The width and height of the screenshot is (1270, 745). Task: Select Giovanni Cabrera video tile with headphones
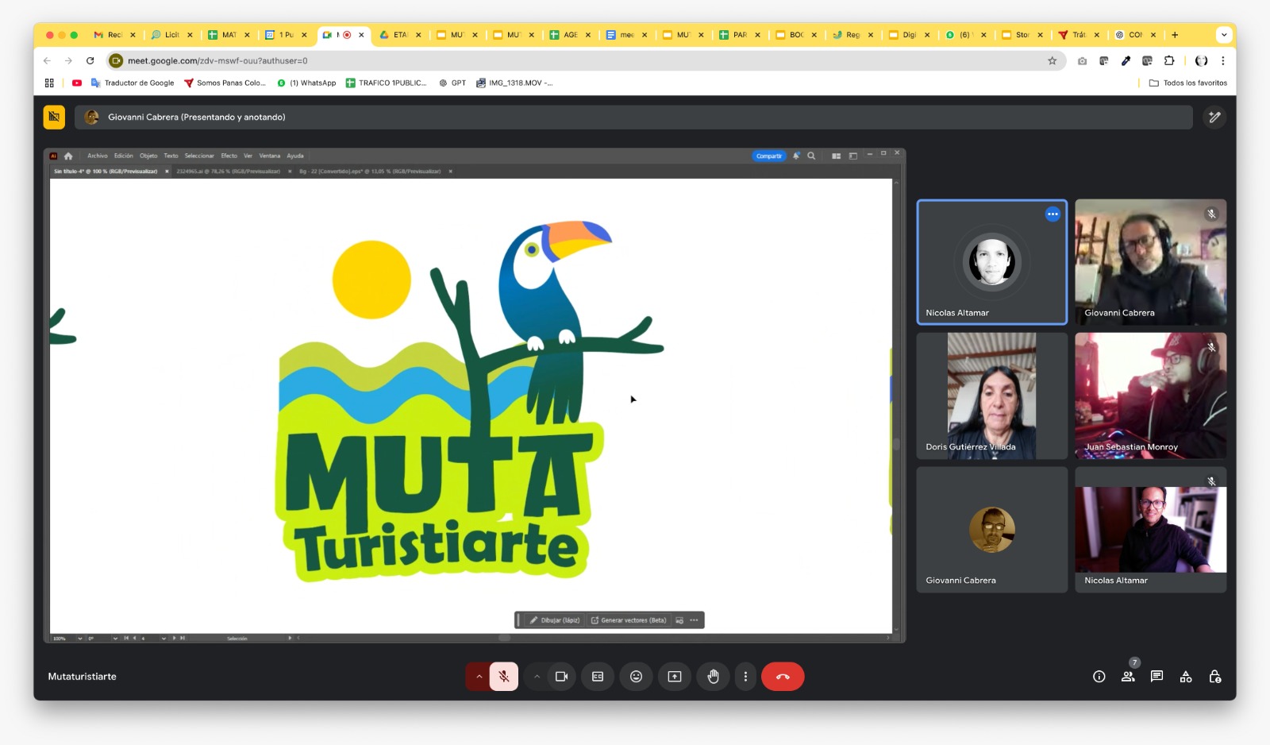1150,262
